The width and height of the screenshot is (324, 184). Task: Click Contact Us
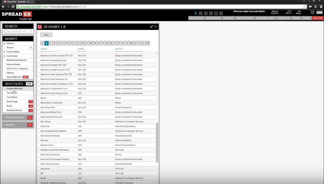(x=283, y=18)
